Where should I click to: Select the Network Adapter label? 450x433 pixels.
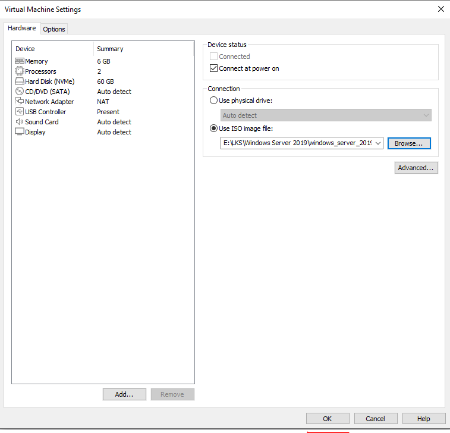[49, 102]
